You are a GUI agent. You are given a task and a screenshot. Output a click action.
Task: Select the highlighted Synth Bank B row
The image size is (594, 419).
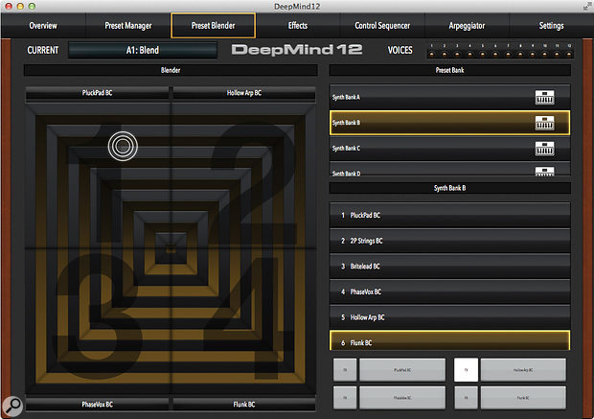click(x=449, y=123)
